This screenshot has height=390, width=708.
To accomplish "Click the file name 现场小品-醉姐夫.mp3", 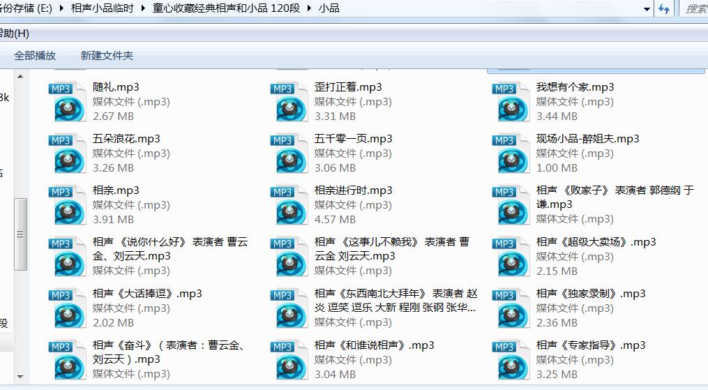I will click(x=588, y=139).
